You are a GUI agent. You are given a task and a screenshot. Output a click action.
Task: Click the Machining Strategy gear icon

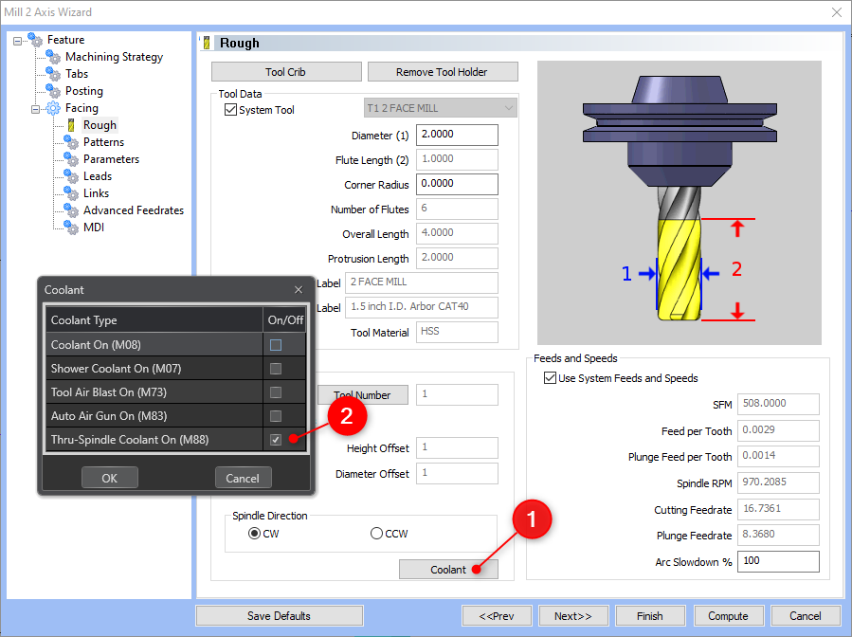click(53, 57)
